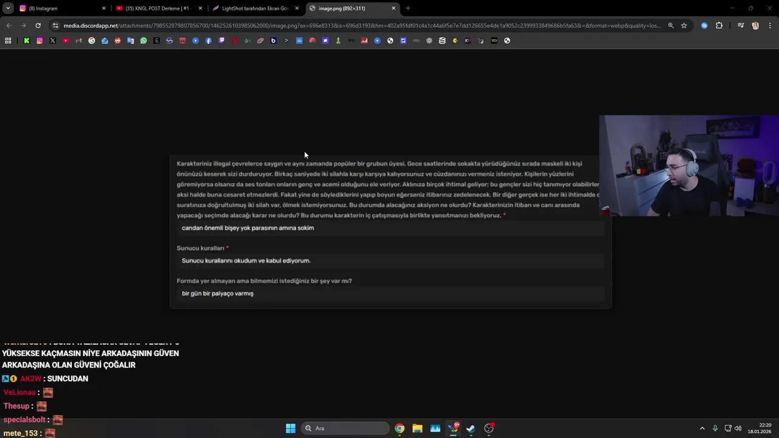
Task: Open the Gmail bookmark icon
Action: click(79, 41)
